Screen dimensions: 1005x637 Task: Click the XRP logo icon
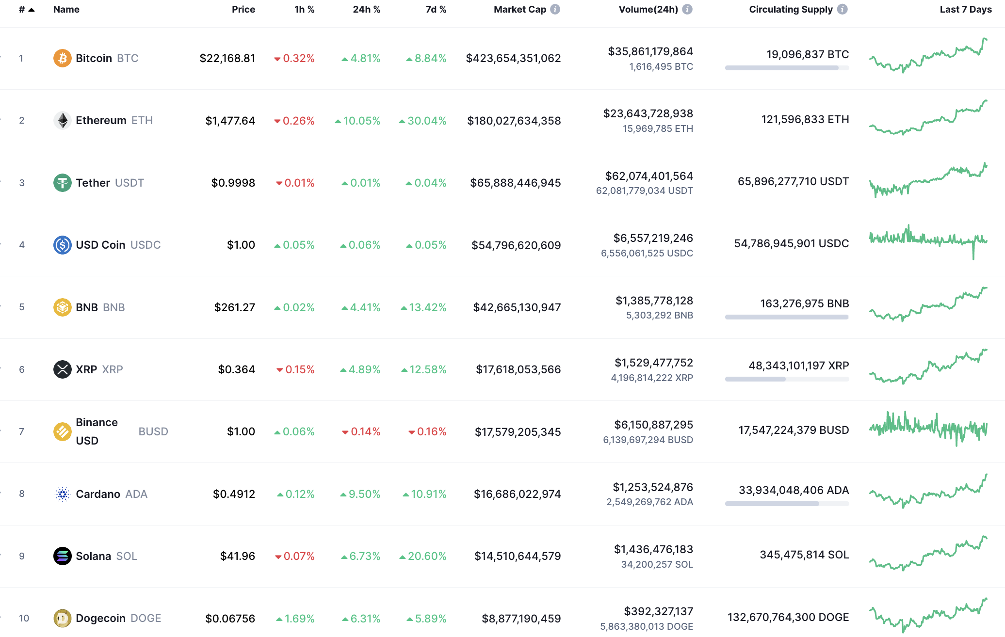pos(63,369)
